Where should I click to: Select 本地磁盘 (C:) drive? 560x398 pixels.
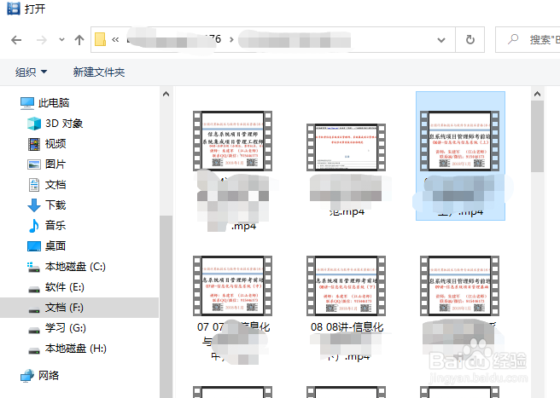click(x=75, y=267)
